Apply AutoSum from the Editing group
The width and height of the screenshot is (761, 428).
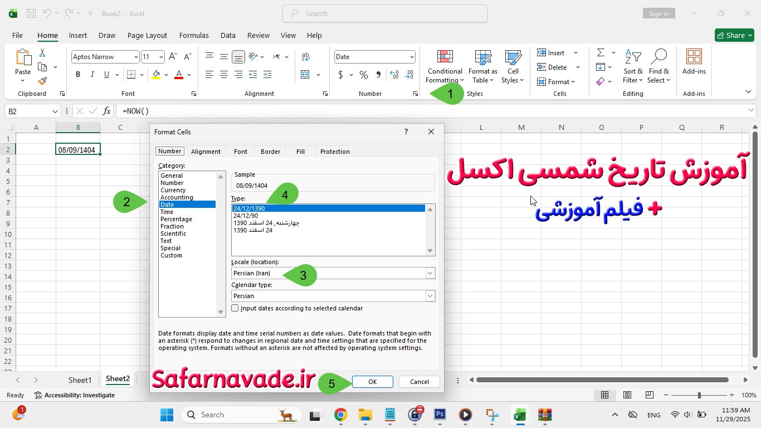click(601, 52)
